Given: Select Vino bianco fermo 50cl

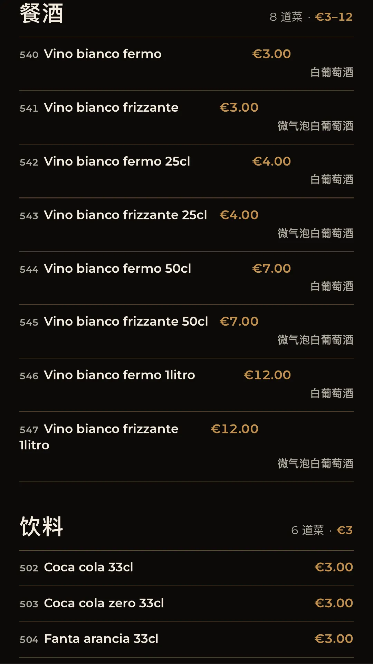Looking at the screenshot, I should 186,278.
